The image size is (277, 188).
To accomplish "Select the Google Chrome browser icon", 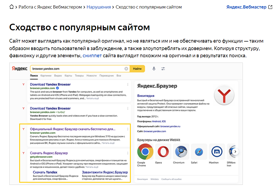I will (x=145, y=152).
